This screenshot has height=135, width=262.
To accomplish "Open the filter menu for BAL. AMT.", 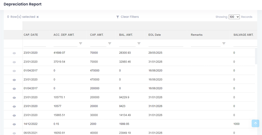I will [139, 43].
